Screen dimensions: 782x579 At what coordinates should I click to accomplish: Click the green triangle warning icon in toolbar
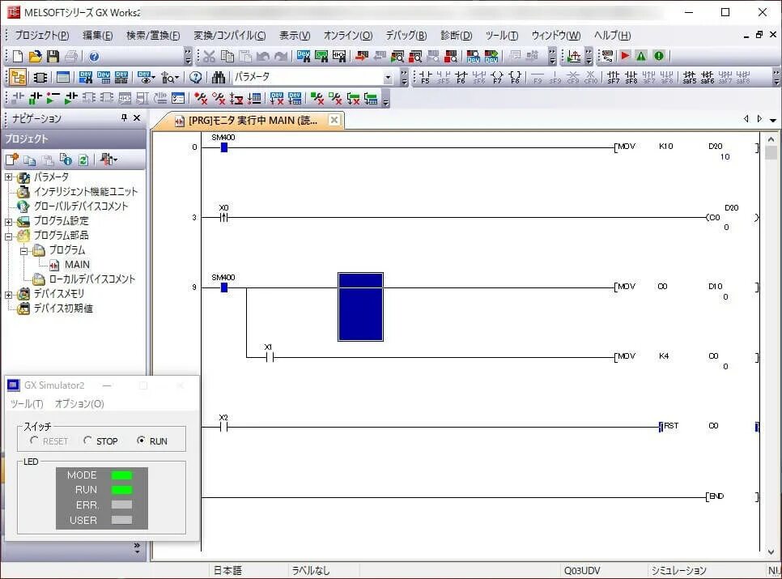coord(641,56)
